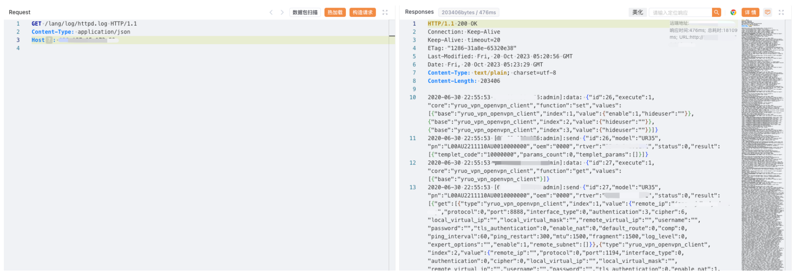
Task: Click the HTTP/1.1 200 OK status line
Action: point(452,24)
